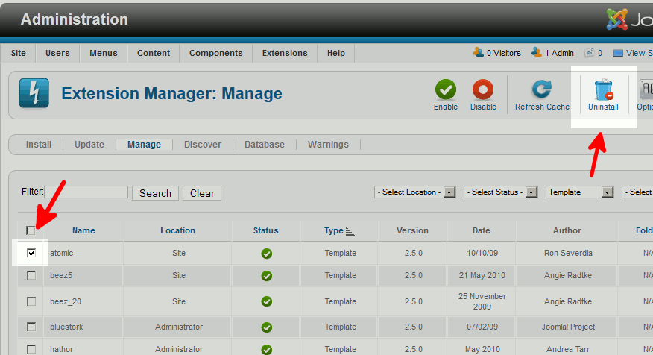The image size is (653, 355).
Task: Check the beez5 template checkbox
Action: click(x=31, y=276)
